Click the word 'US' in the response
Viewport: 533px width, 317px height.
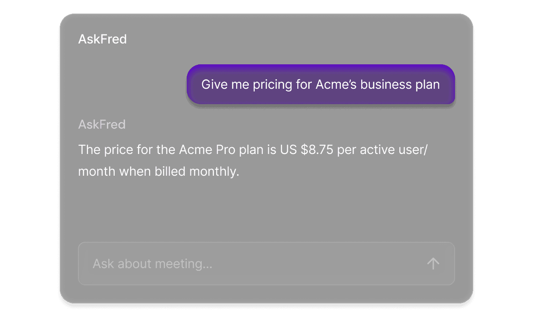[288, 149]
